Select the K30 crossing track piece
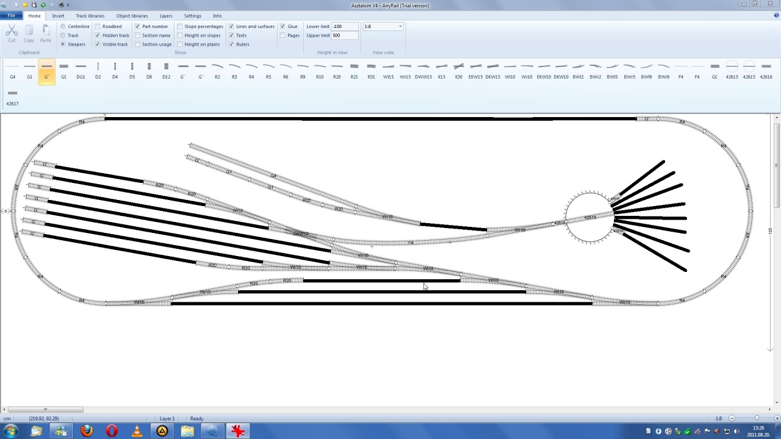The width and height of the screenshot is (781, 439). [458, 71]
